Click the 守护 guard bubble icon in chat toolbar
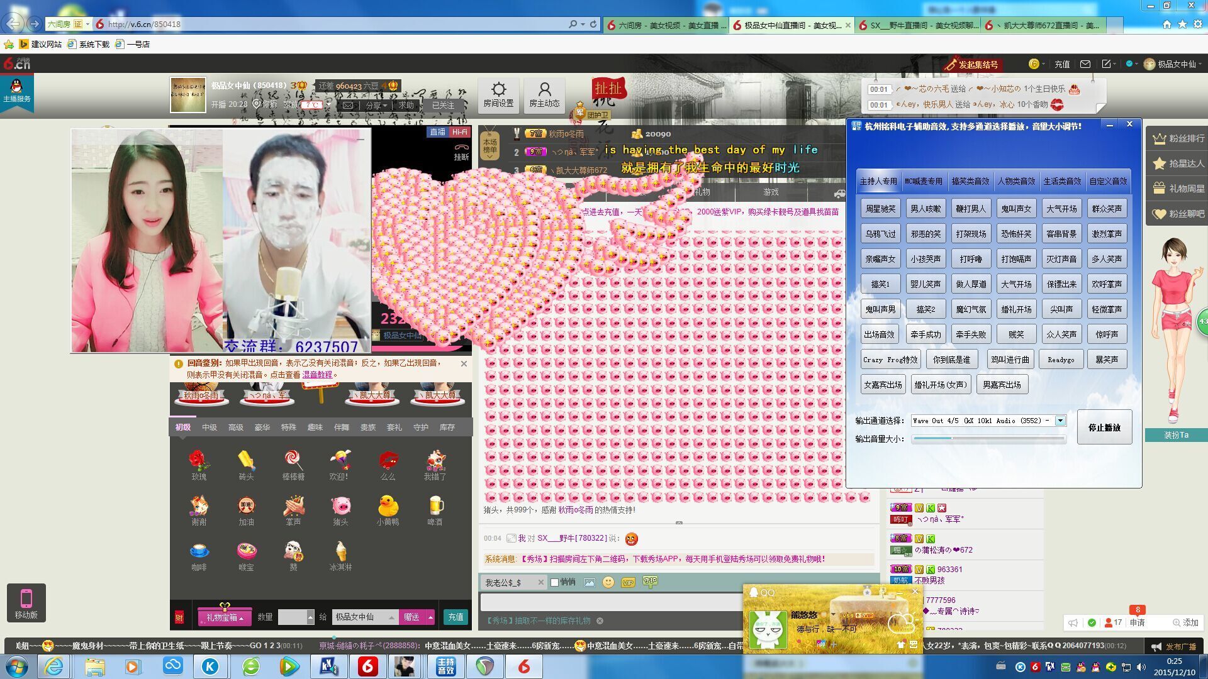This screenshot has height=679, width=1208. pos(650,582)
